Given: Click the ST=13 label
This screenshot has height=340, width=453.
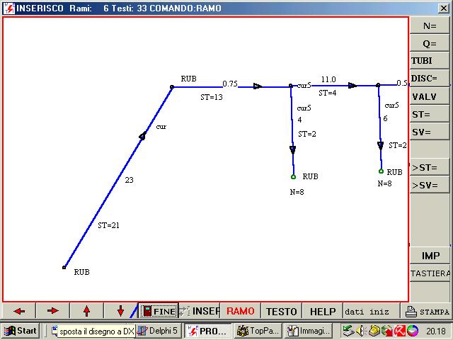Looking at the screenshot, I should [x=212, y=97].
